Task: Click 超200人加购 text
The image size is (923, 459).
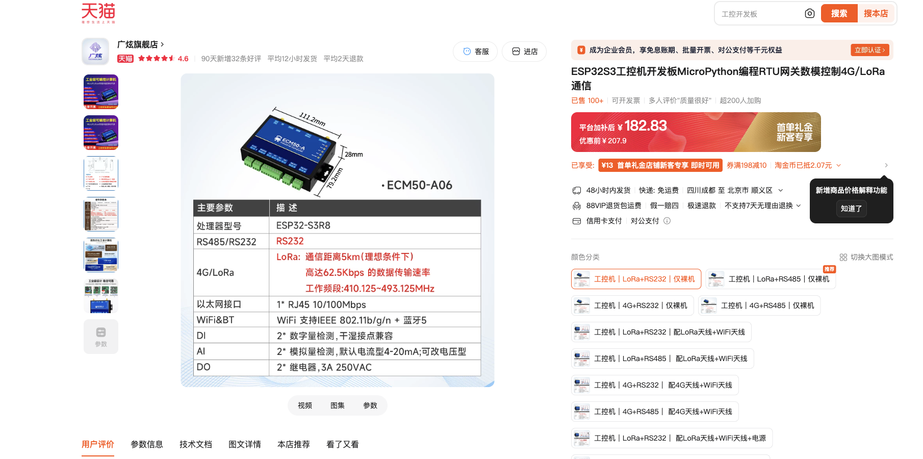Action: 740,100
